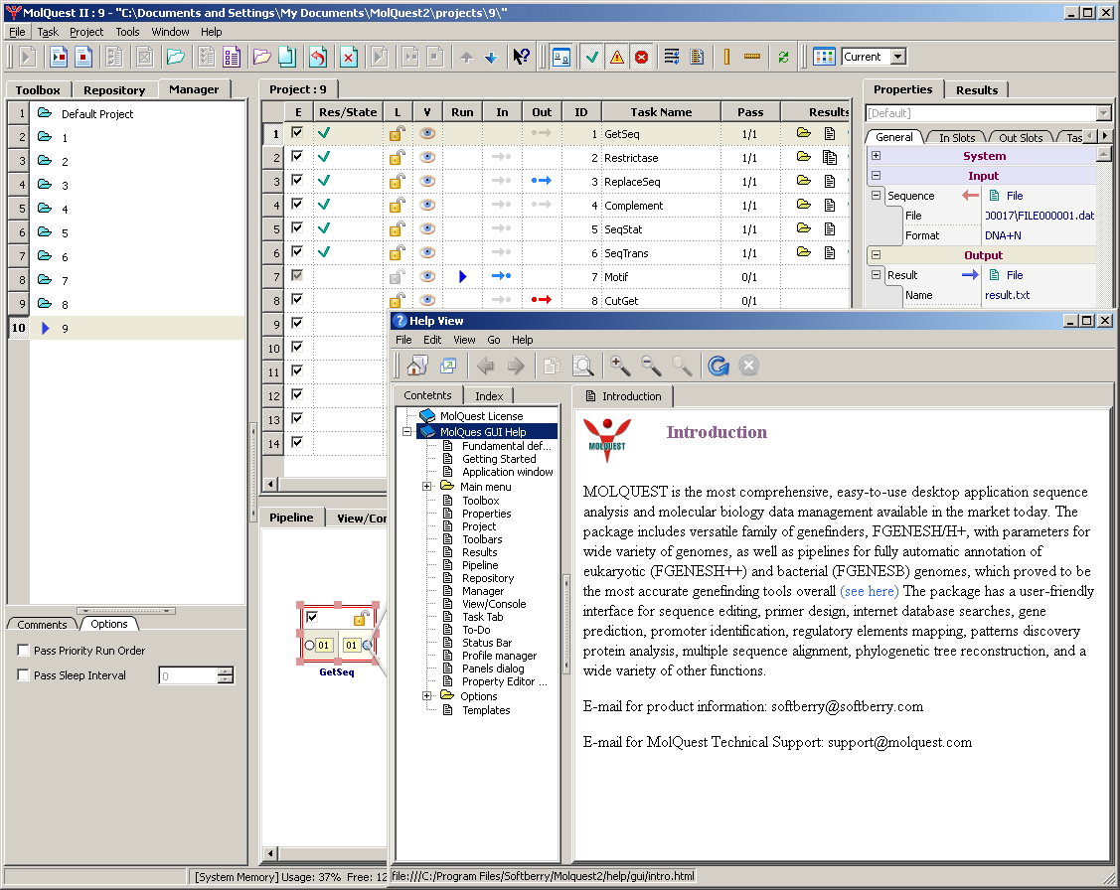The image size is (1120, 890).
Task: Click the Pass Sleep Interval spinner arrows
Action: point(225,675)
